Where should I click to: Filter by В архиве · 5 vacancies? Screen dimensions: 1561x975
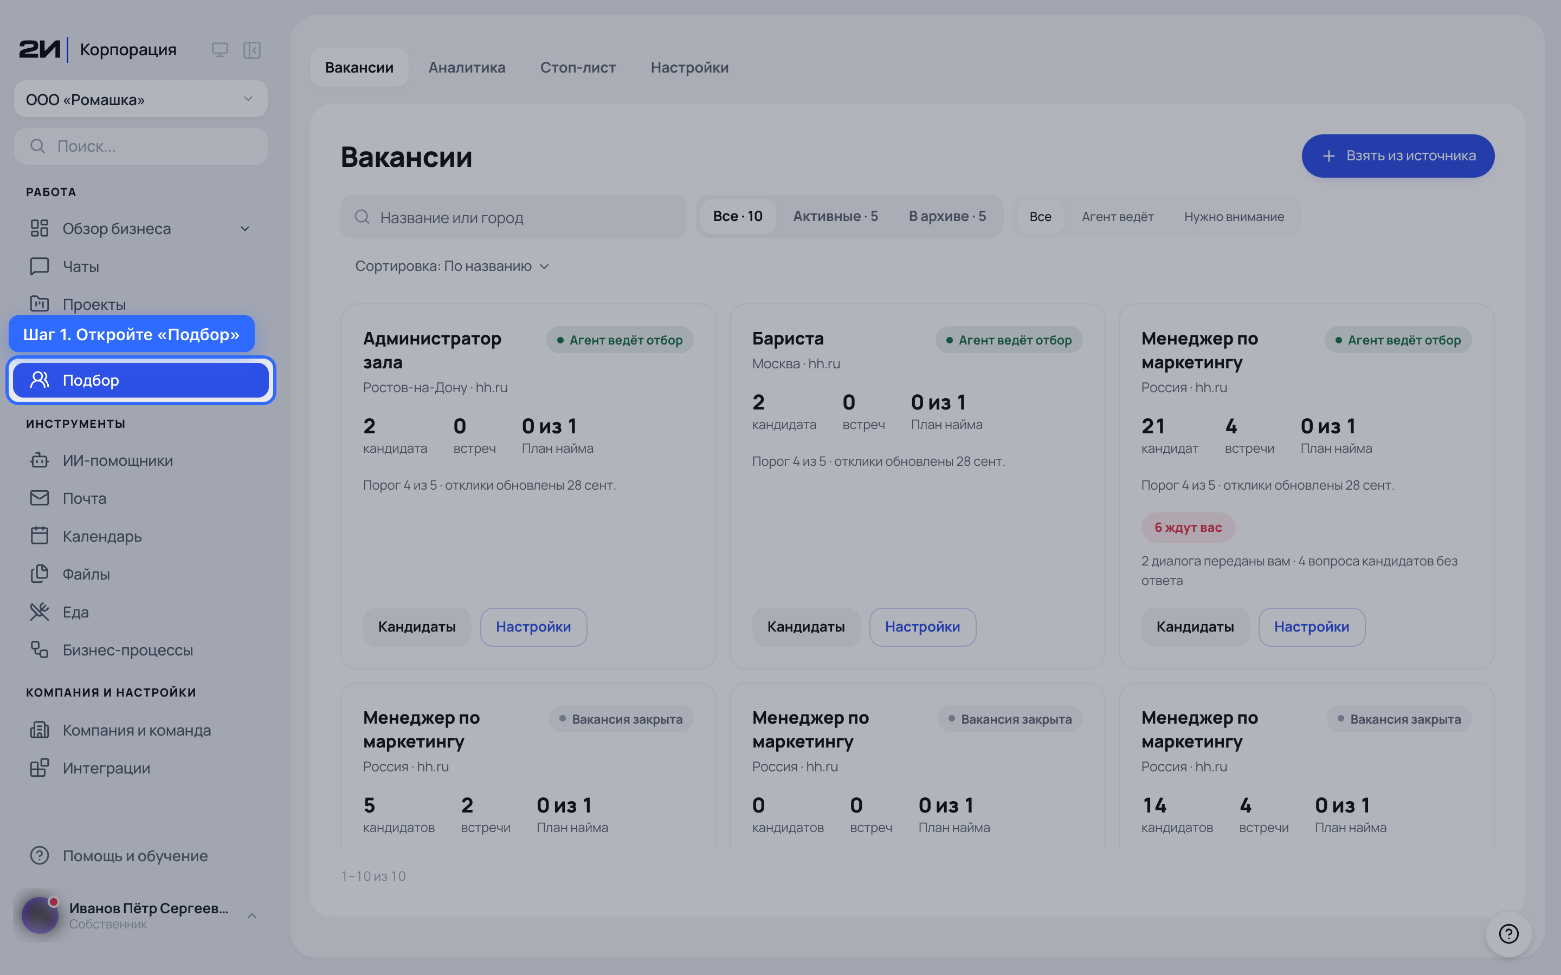947,216
